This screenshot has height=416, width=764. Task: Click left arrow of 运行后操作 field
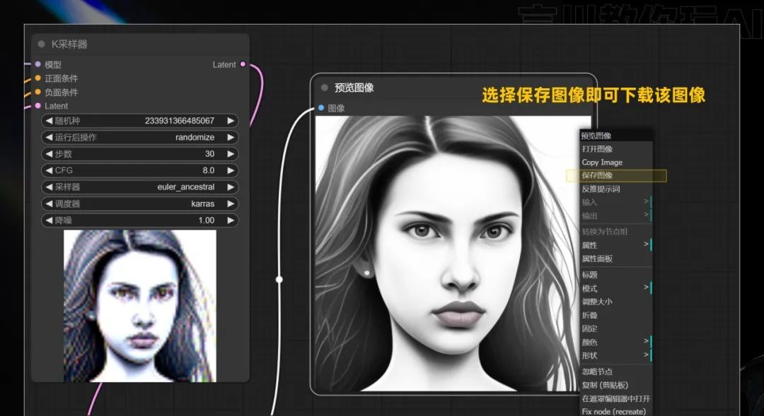coord(49,137)
